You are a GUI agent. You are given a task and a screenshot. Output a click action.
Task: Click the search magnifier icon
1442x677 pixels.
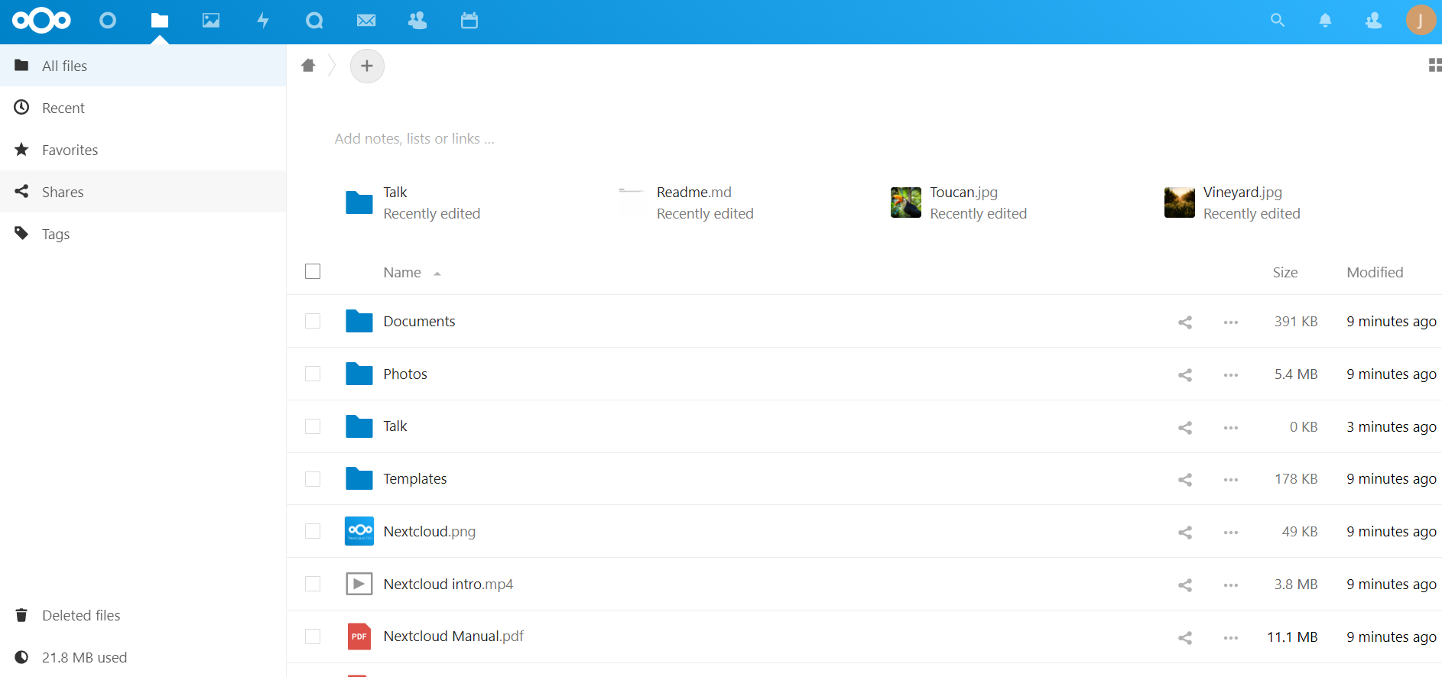click(1278, 21)
